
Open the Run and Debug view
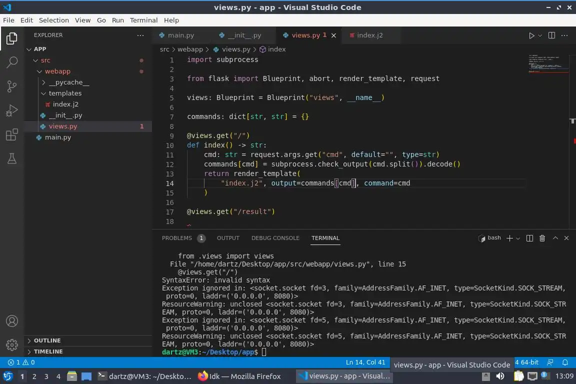(12, 110)
